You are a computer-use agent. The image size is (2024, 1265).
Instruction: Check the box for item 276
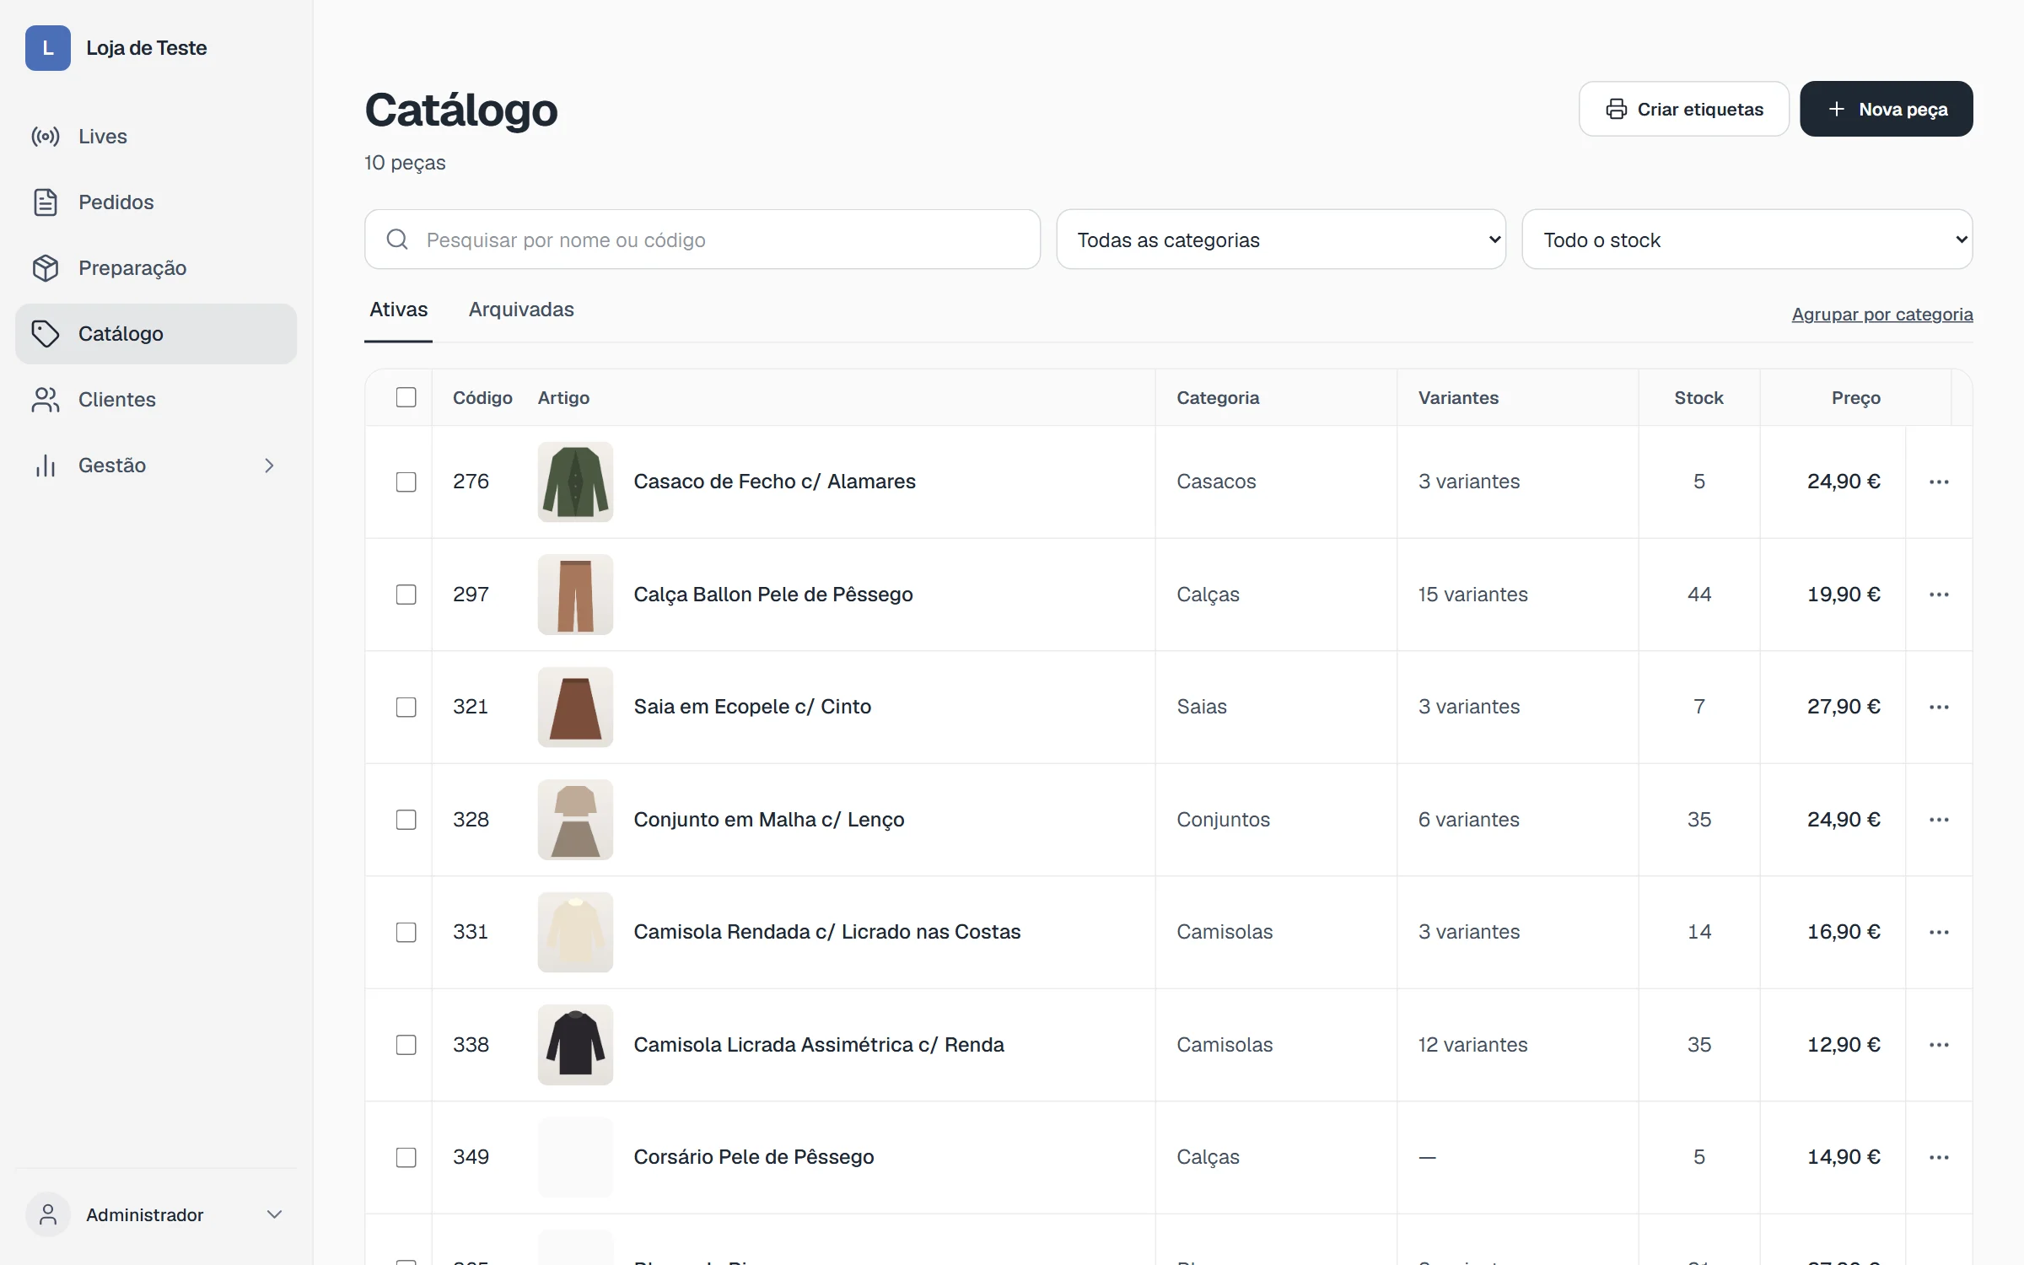click(406, 482)
